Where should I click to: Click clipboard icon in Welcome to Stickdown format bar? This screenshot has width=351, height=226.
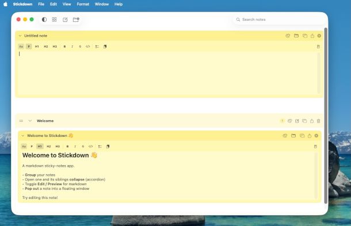click(108, 146)
